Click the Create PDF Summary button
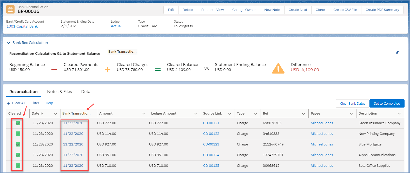Viewport: 410px width, 173px height. coord(382,10)
